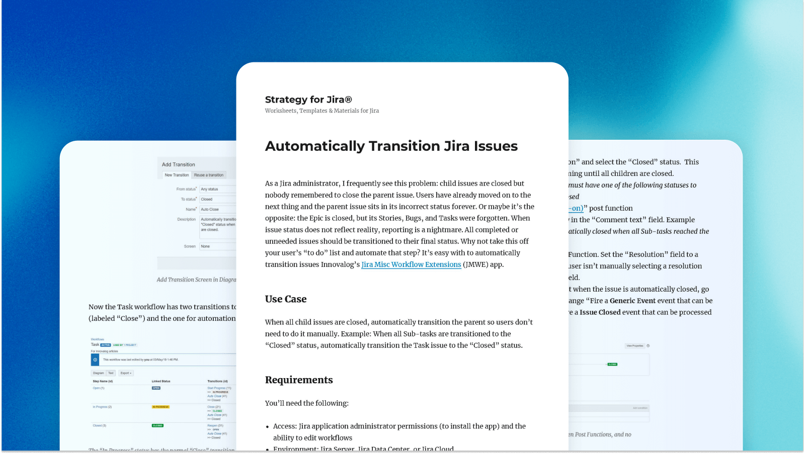
Task: Click the Add condition link
Action: pyautogui.click(x=640, y=408)
